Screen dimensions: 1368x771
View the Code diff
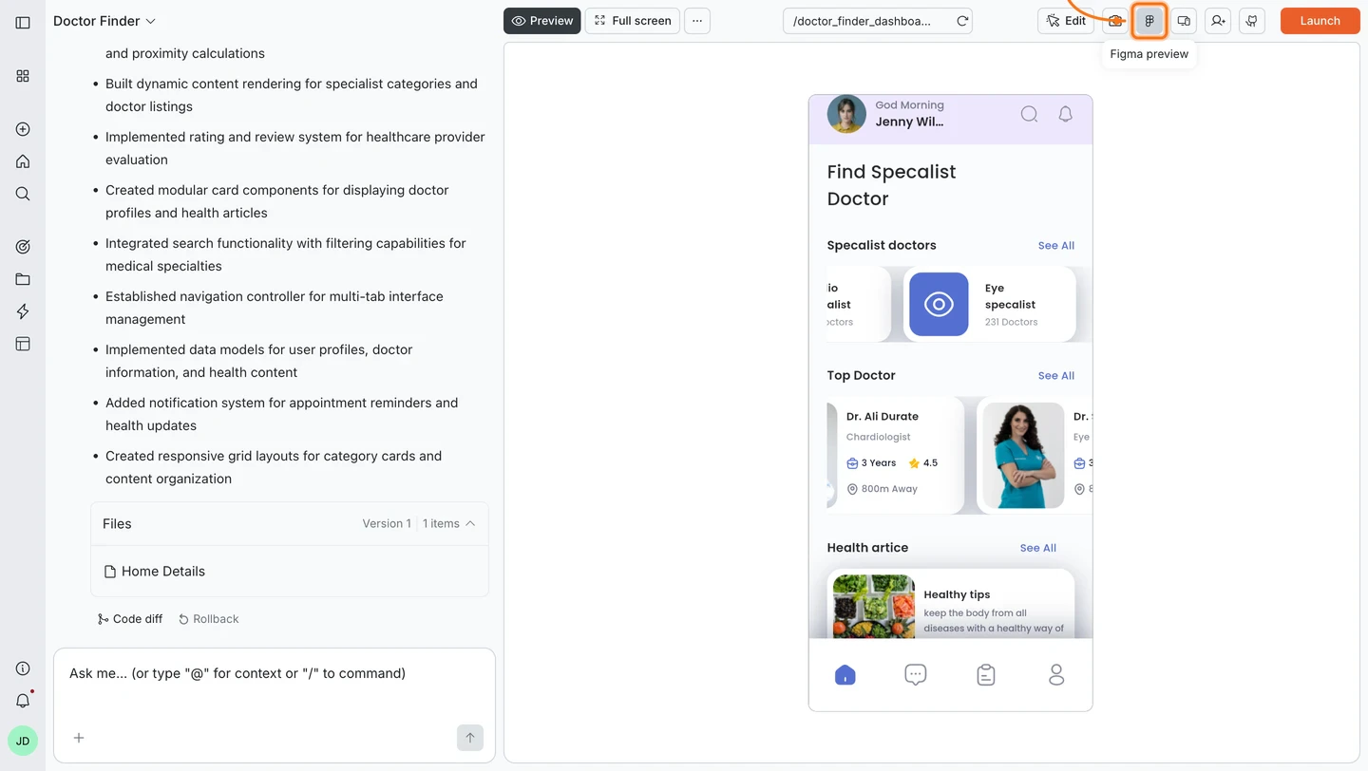coord(129,618)
